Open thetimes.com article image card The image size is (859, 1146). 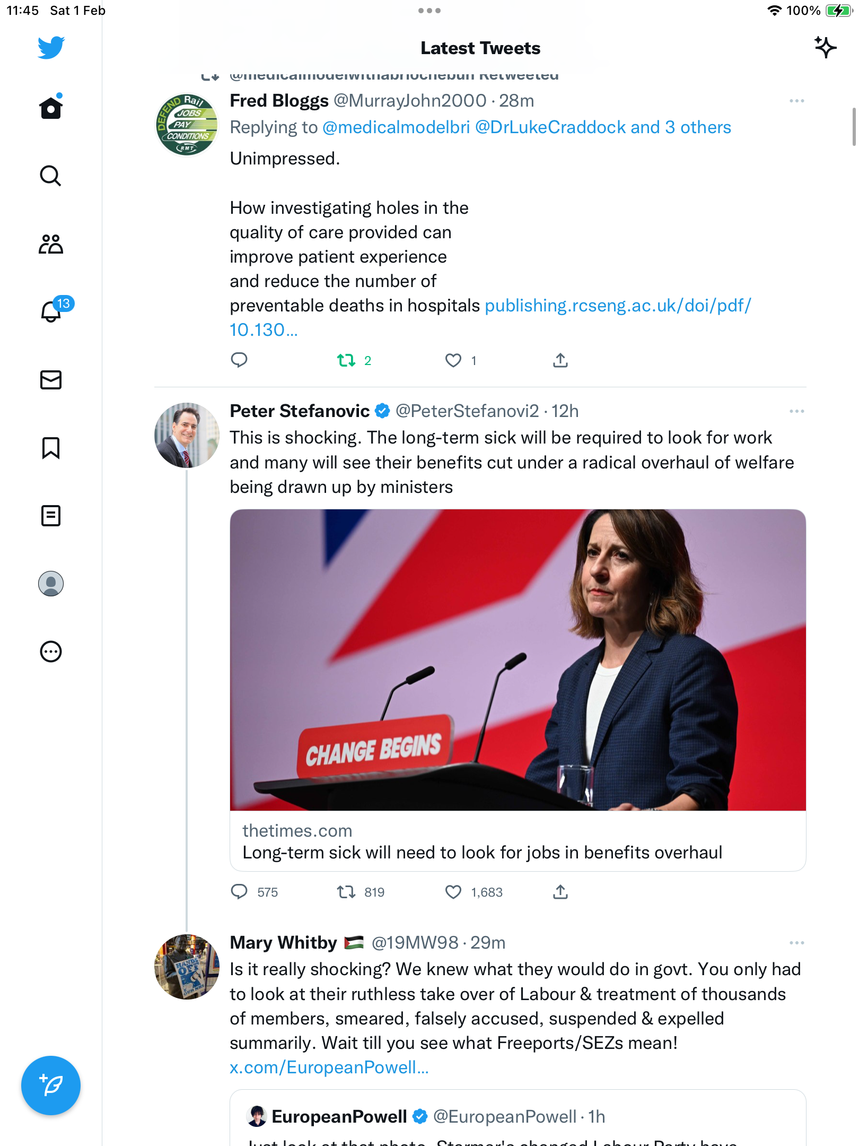point(518,690)
